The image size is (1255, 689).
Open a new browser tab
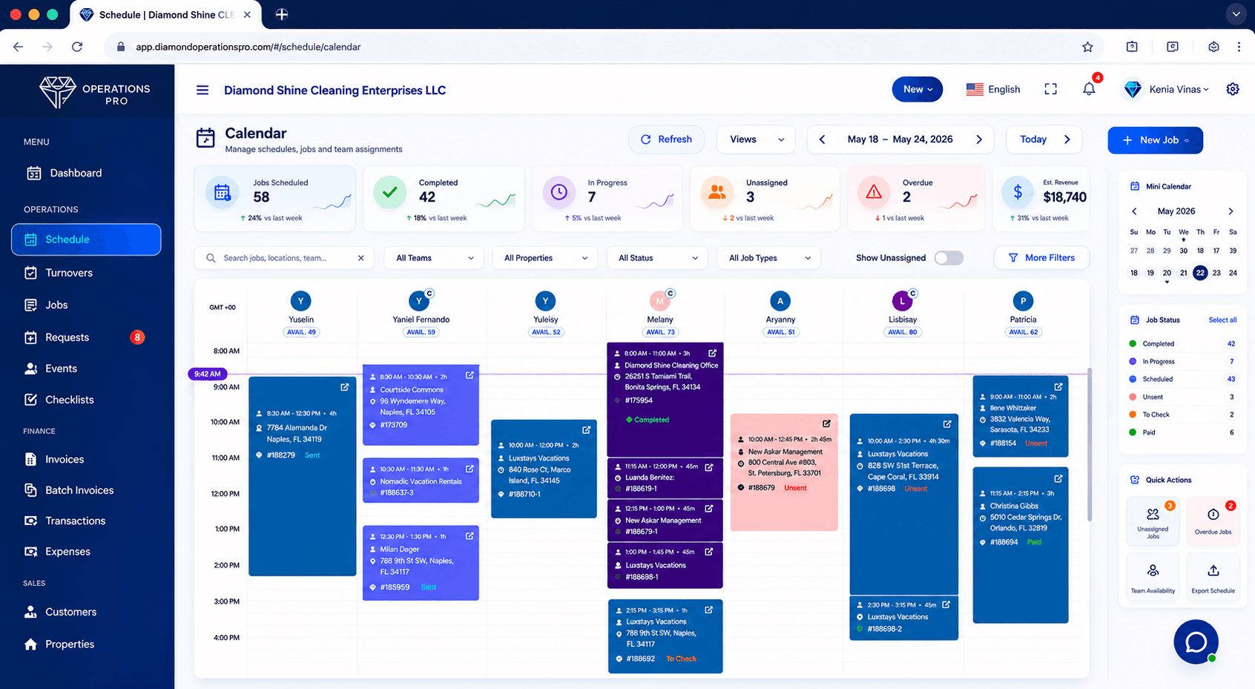coord(282,14)
